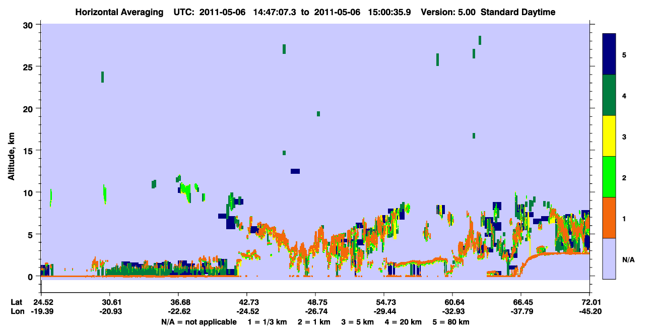Image resolution: width=655 pixels, height=336 pixels.
Task: Click legend text 'N/A = not applicable'
Action: [x=199, y=322]
